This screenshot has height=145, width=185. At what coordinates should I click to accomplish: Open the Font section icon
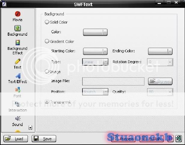[17, 90]
